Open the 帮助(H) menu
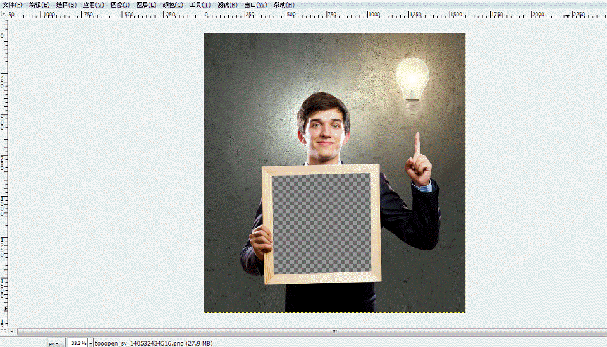607x347 pixels. tap(284, 4)
